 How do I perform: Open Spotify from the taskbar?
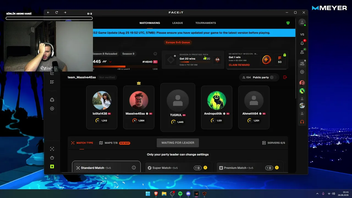(180, 194)
